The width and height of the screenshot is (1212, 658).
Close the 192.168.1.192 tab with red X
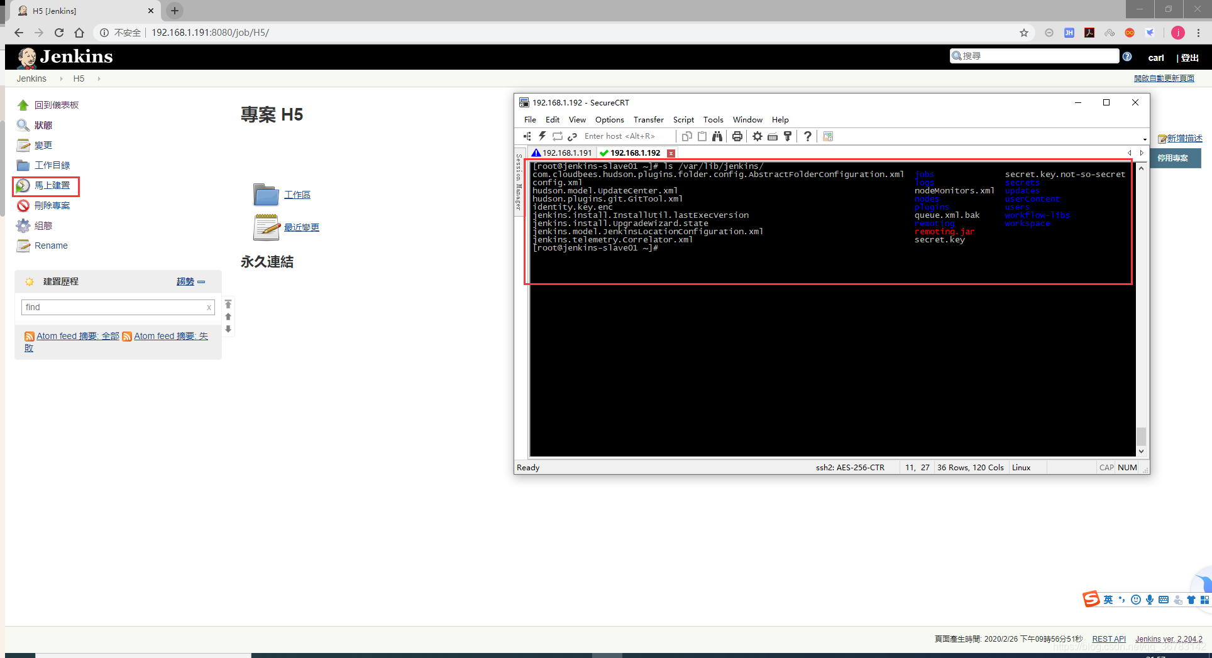point(671,153)
